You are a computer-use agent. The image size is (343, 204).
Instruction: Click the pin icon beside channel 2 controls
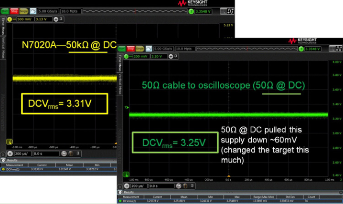[176, 56]
